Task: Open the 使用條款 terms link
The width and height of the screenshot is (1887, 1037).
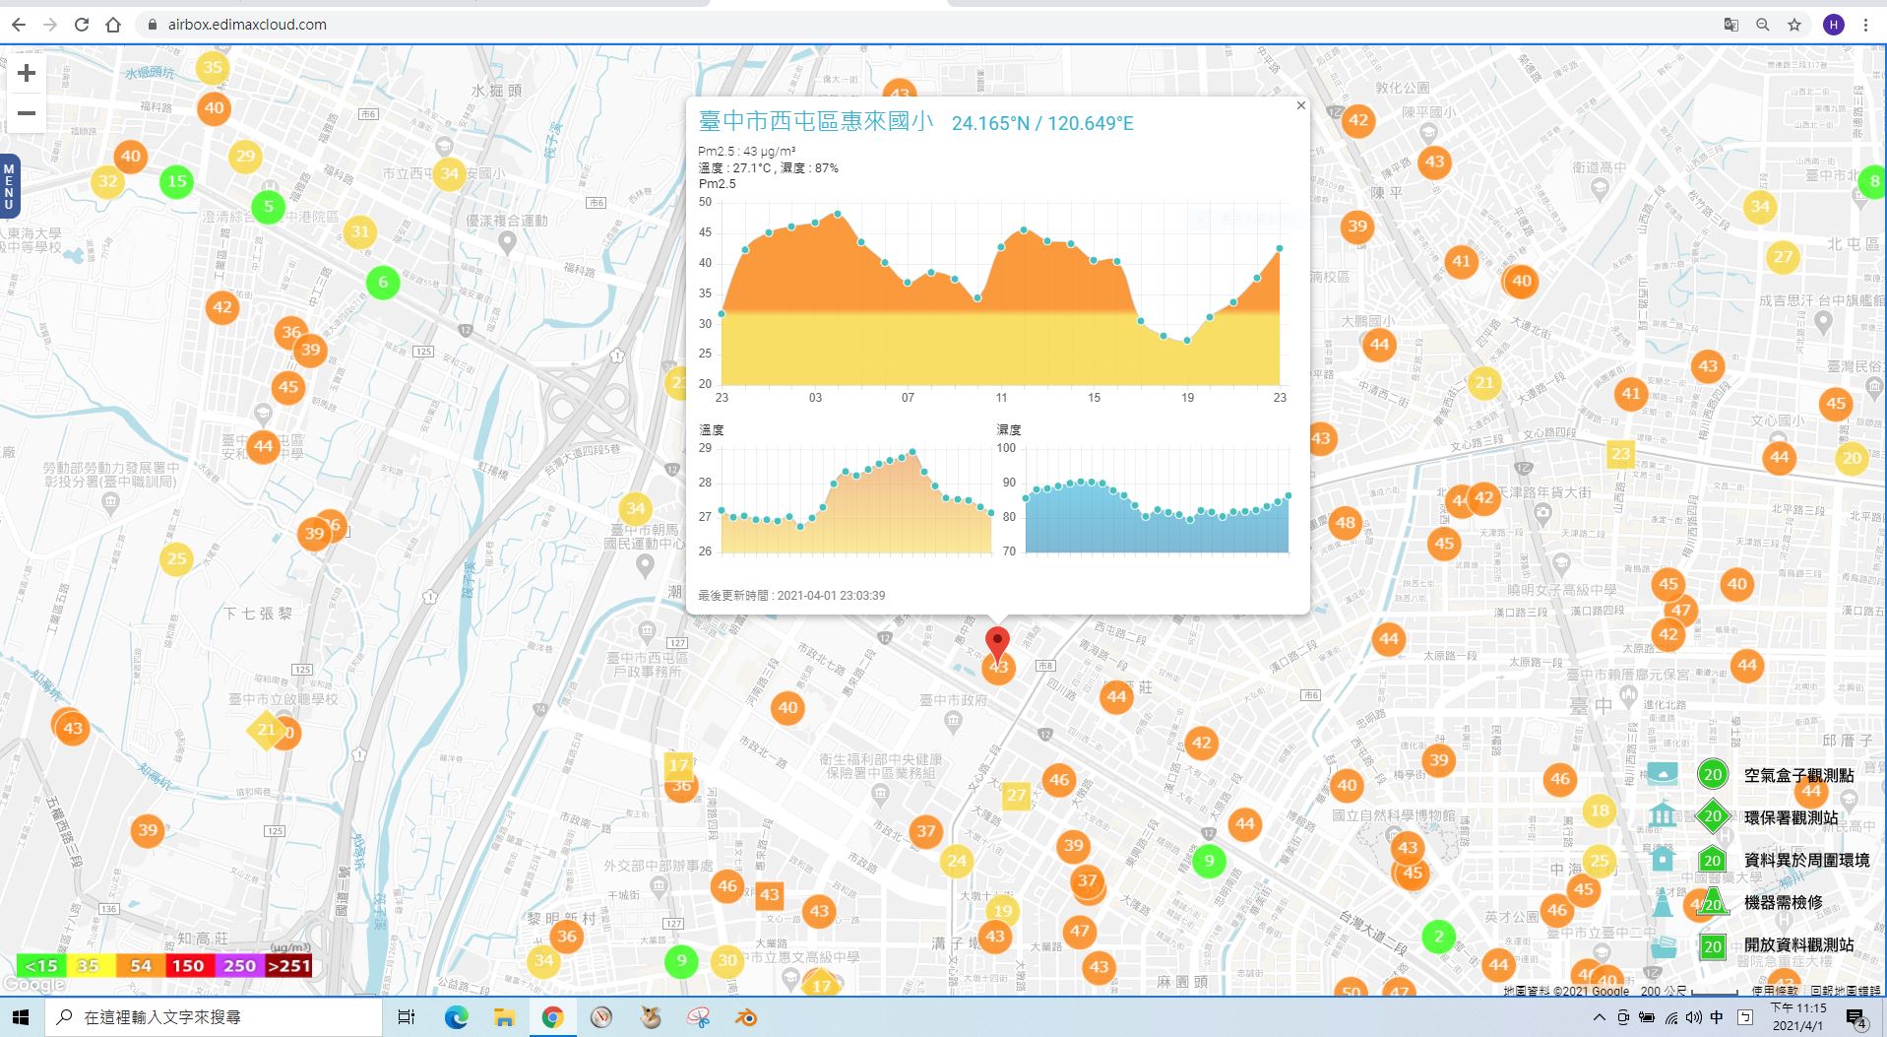Action: pos(1776,991)
